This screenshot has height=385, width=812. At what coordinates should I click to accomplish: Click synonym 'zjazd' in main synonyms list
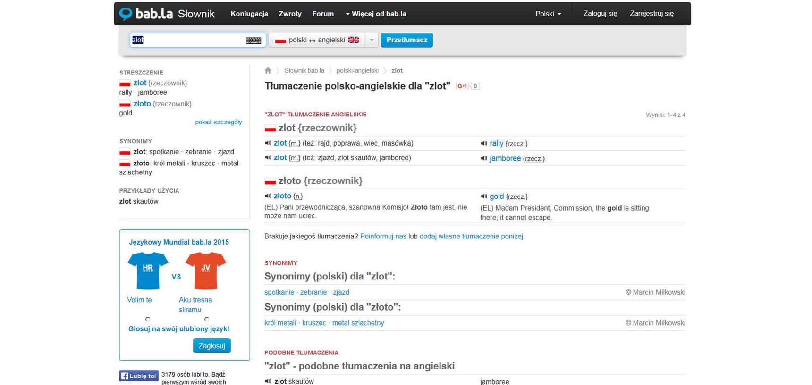341,292
